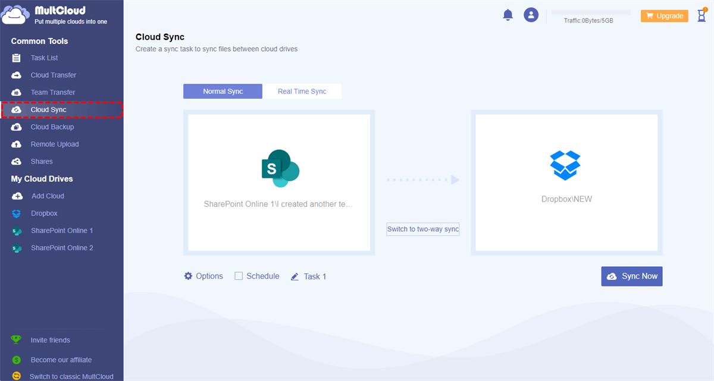Screen dimensions: 714x381
Task: Click the large SharePoint source logo
Action: point(280,167)
